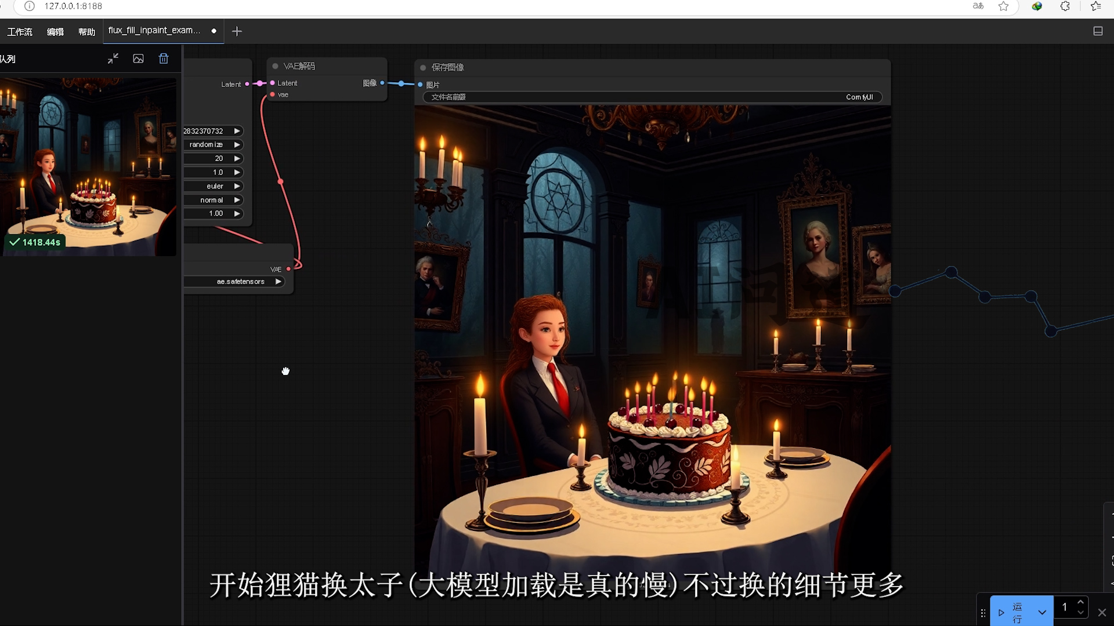This screenshot has height=626, width=1114.
Task: Toggle collapse dot on VAE解码 node
Action: [x=275, y=66]
